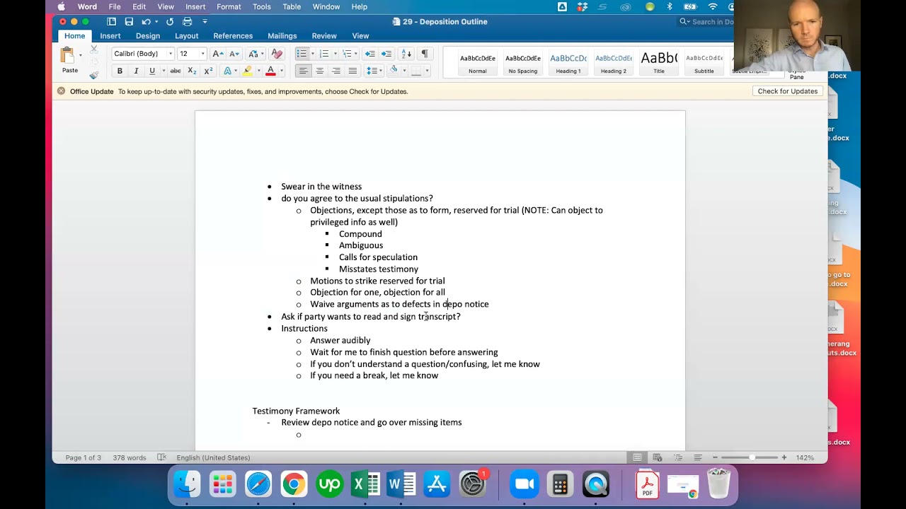Toggle strikethrough formatting

[176, 71]
